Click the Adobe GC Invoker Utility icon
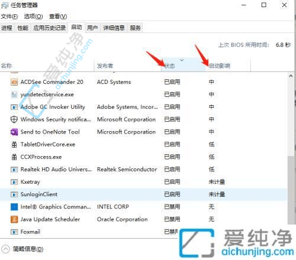The height and width of the screenshot is (260, 296). 14,107
